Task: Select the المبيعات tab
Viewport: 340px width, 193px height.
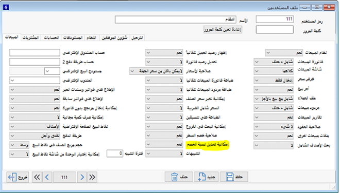Action: pyautogui.click(x=12, y=37)
